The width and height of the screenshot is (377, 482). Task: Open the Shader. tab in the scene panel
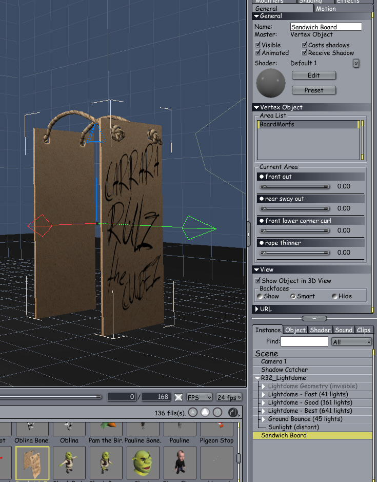point(320,330)
